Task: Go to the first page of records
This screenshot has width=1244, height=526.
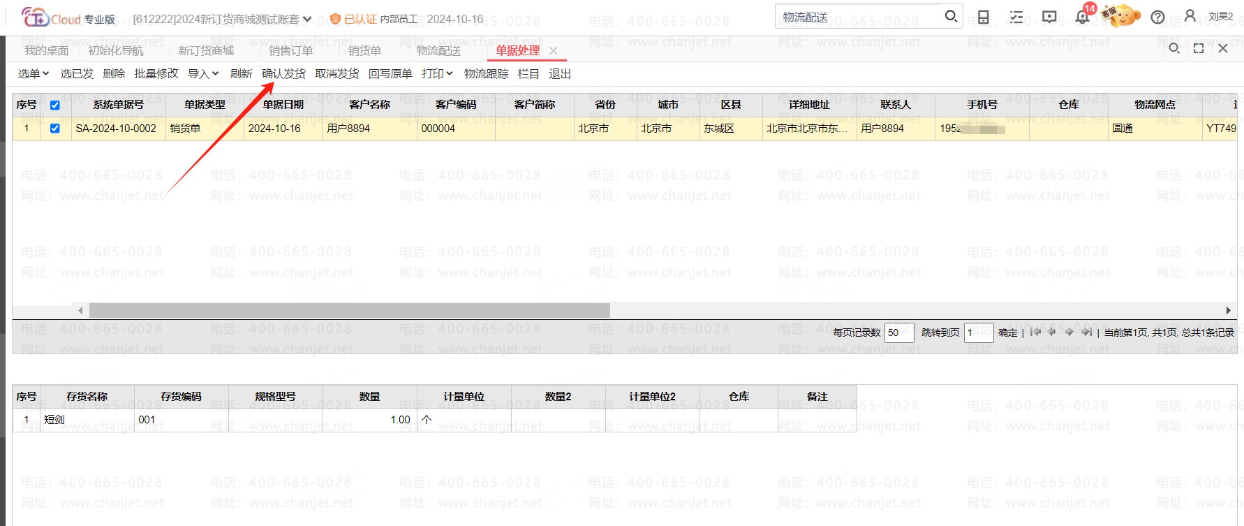Action: pos(1035,332)
